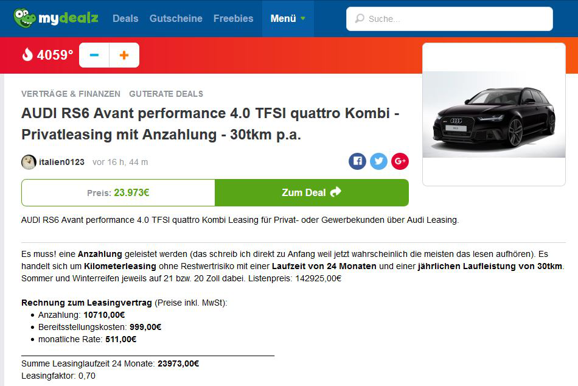
Task: Open the Guterate Deals link
Action: (166, 94)
